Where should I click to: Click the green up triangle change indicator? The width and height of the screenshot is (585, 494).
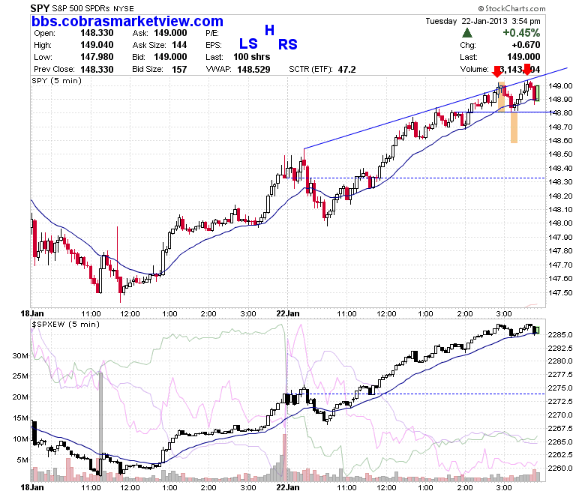pos(467,33)
